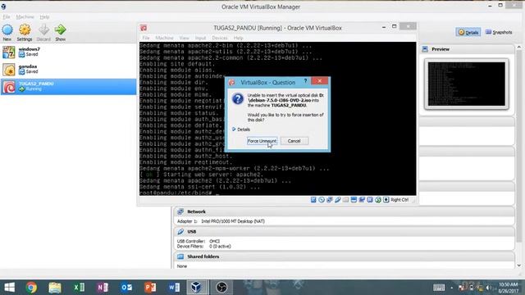This screenshot has width=525, height=295.
Task: Open the File menu in VirtualBox Manager
Action: coord(7,16)
